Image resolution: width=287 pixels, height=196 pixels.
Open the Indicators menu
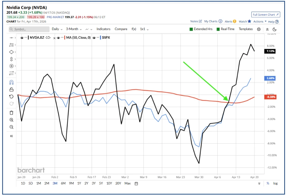pyautogui.click(x=103, y=29)
